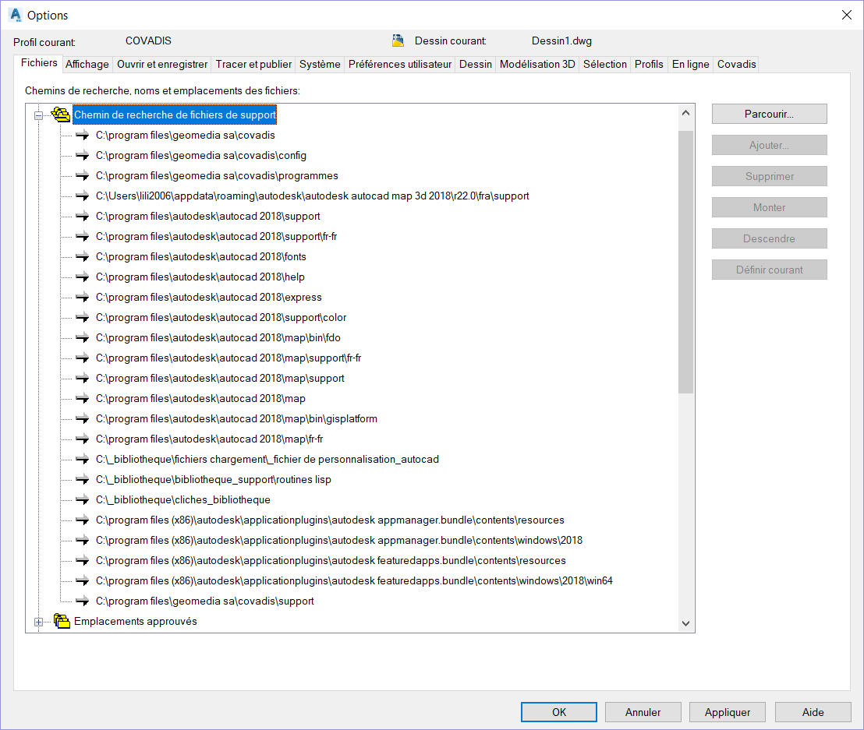Select path autocad 2018\map\support
This screenshot has height=730, width=864.
220,379
